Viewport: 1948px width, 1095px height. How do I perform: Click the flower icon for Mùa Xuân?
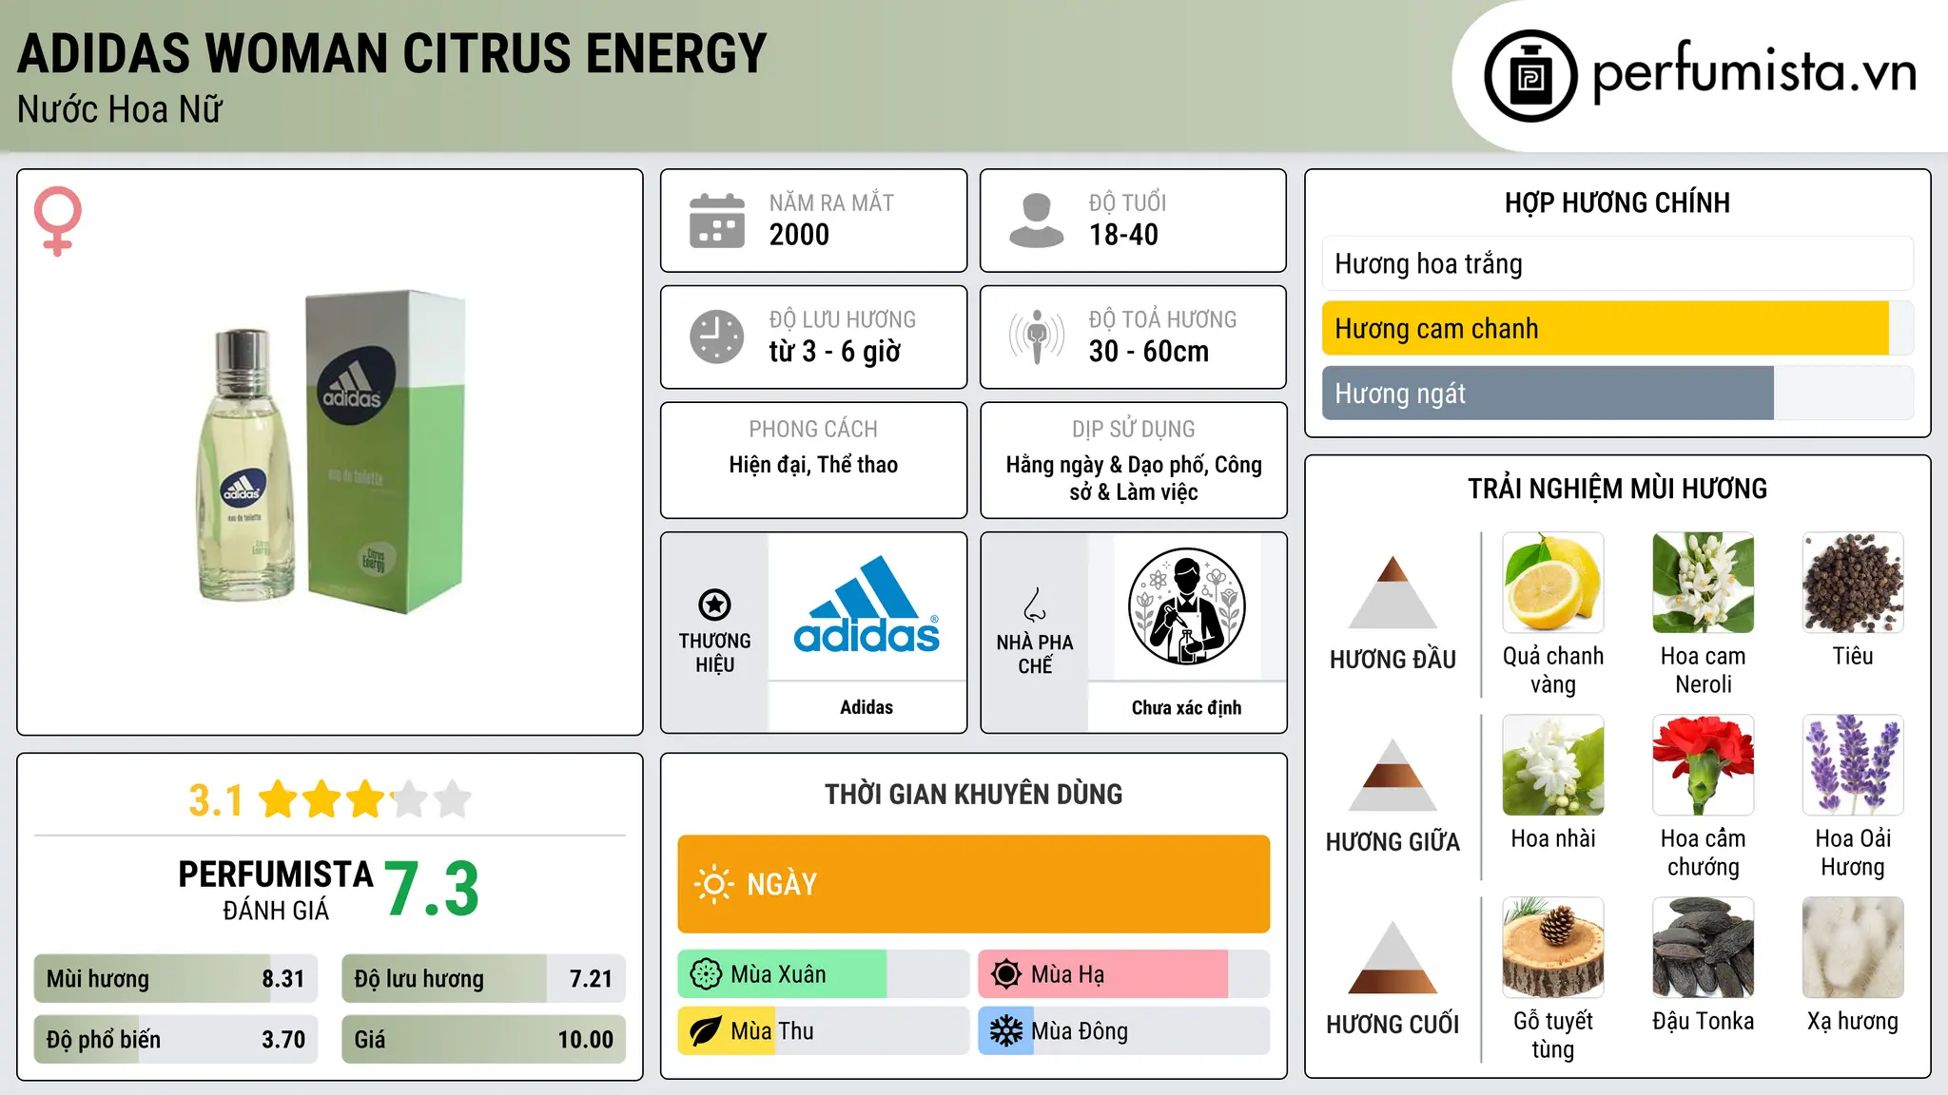[x=706, y=974]
